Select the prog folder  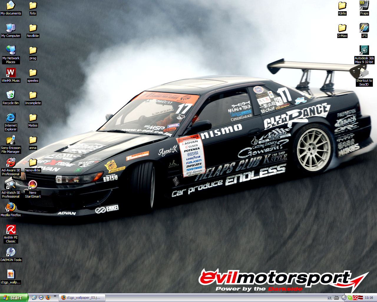33,53
